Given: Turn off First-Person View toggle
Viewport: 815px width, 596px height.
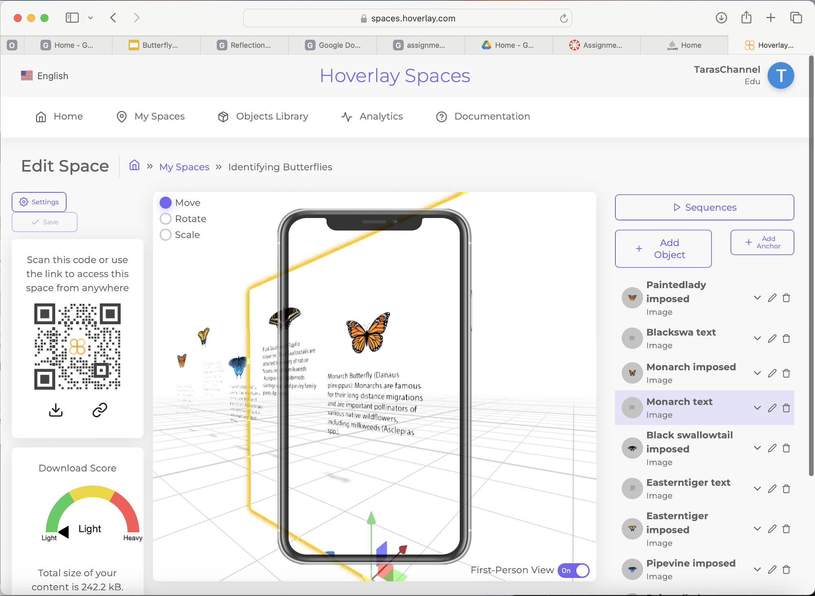Looking at the screenshot, I should tap(574, 570).
